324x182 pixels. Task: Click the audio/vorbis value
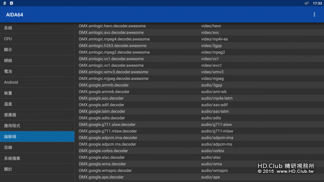pyautogui.click(x=212, y=151)
